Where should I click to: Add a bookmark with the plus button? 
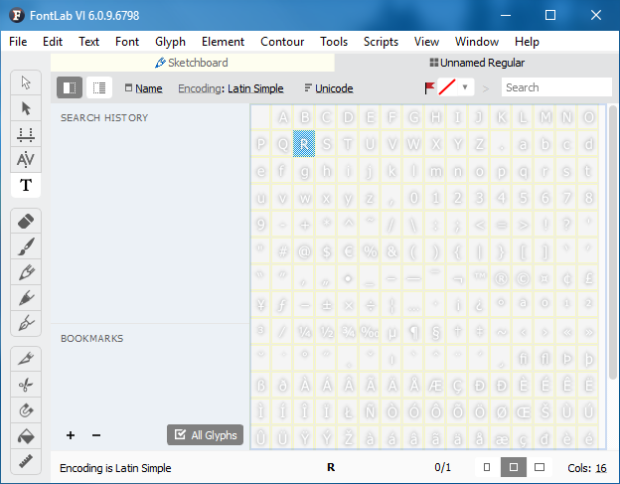click(x=71, y=435)
